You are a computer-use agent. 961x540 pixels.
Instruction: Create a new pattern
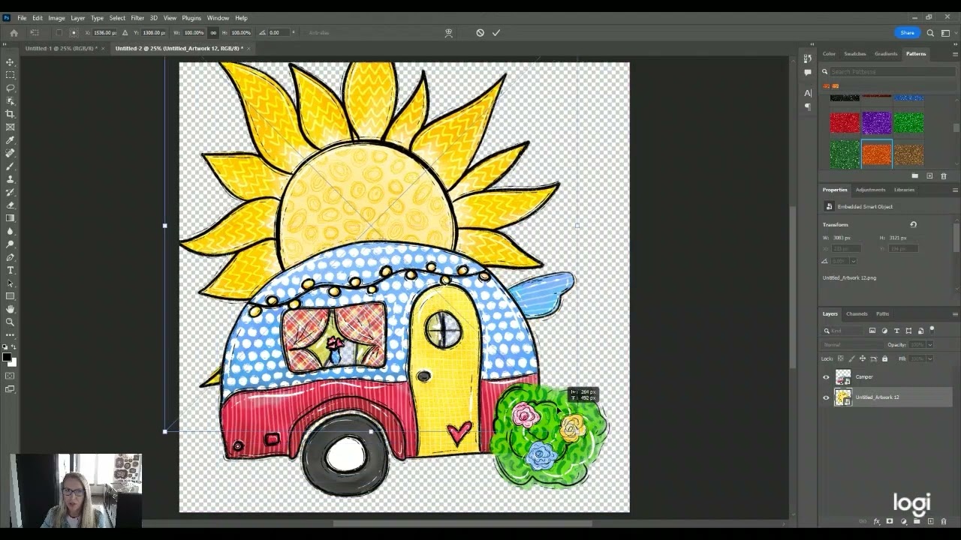pos(929,175)
